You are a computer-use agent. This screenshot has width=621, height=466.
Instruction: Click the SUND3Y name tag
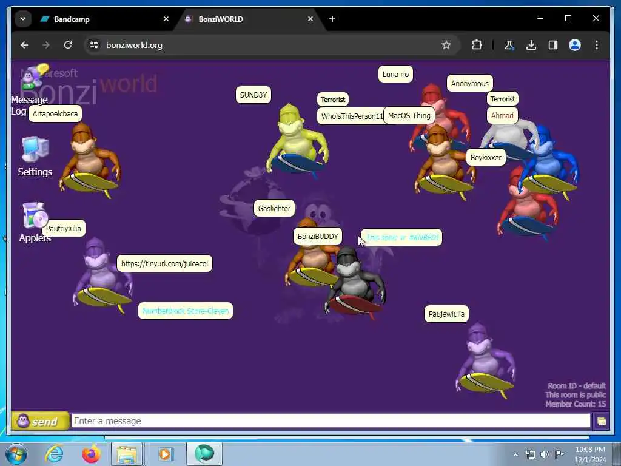tap(253, 95)
